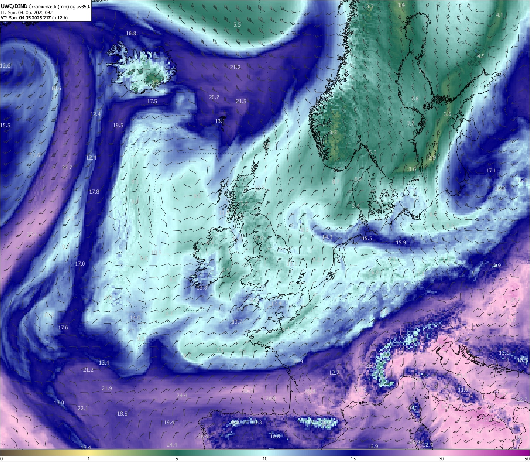This screenshot has height=462, width=530.
Task: Click the 15 tick on the color scale
Action: click(x=353, y=459)
